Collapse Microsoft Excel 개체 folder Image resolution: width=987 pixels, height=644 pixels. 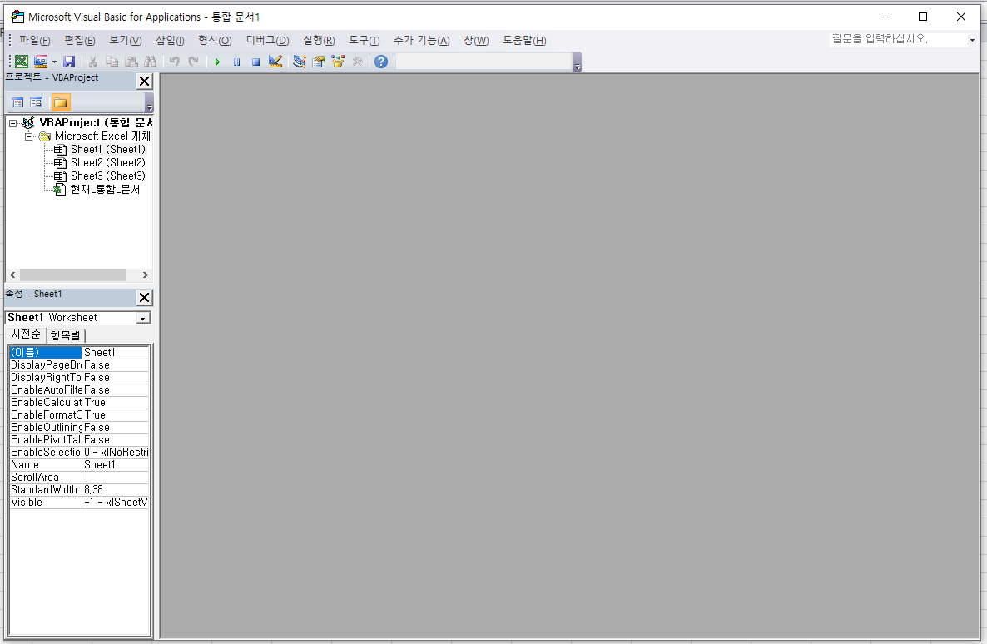tap(28, 136)
